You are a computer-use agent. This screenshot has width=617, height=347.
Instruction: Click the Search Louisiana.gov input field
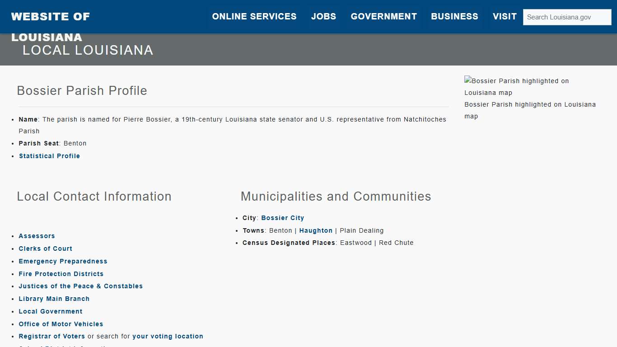pos(567,17)
